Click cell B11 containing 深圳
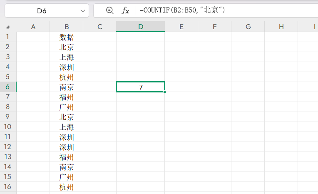The image size is (318, 194). pyautogui.click(x=67, y=137)
